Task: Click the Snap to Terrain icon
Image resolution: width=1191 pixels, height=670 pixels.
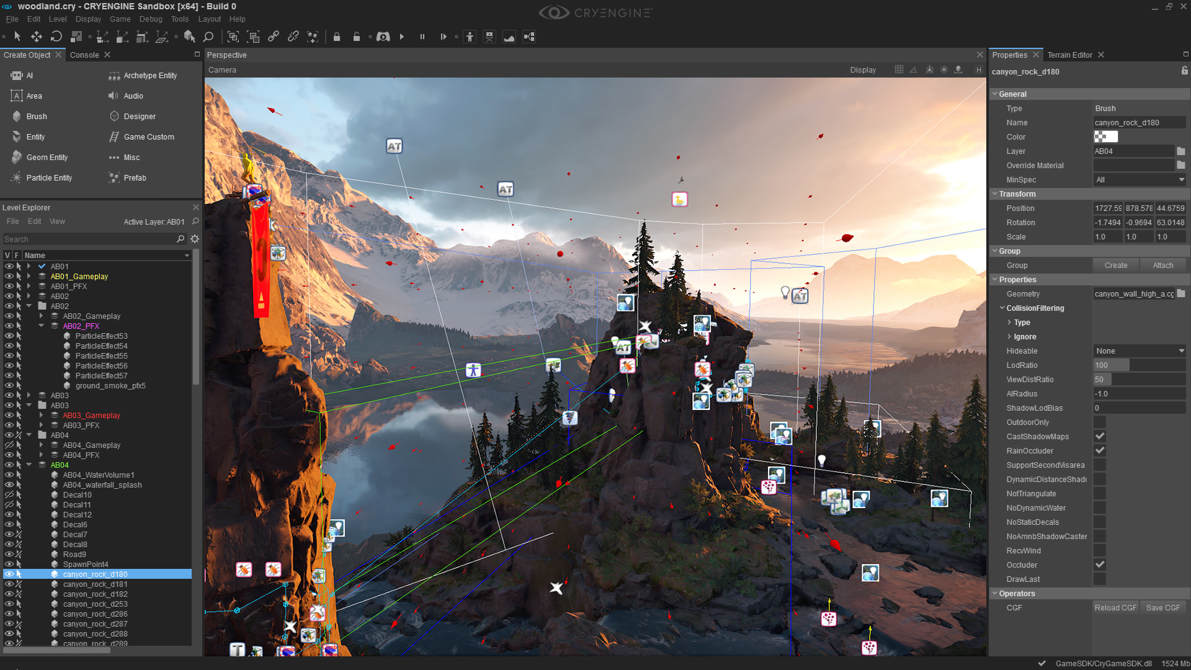Action: (509, 37)
